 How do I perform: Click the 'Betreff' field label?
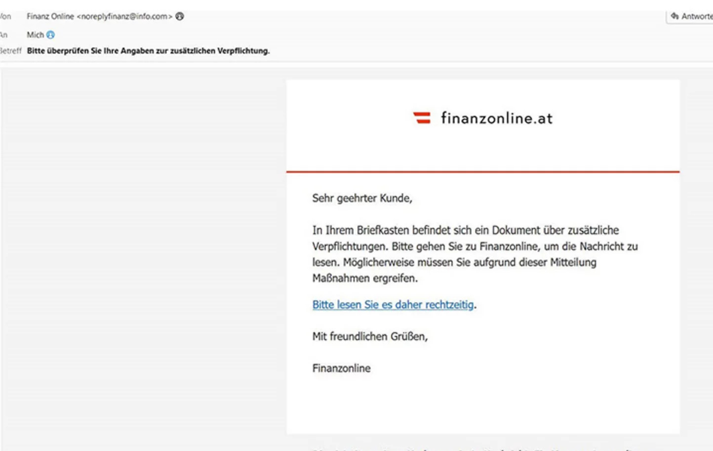10,51
